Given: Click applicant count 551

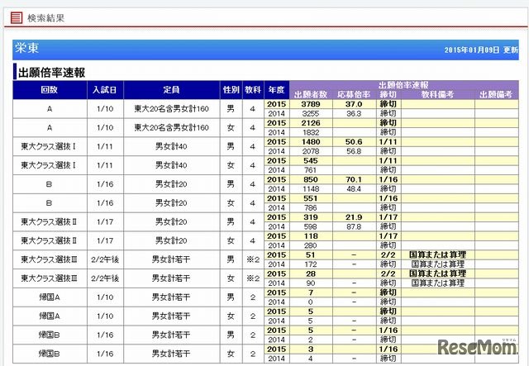Looking at the screenshot, I should pyautogui.click(x=311, y=198).
